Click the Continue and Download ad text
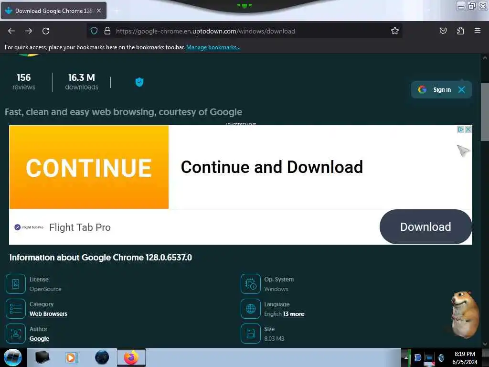Viewport: 489px width, 367px height. (x=272, y=167)
